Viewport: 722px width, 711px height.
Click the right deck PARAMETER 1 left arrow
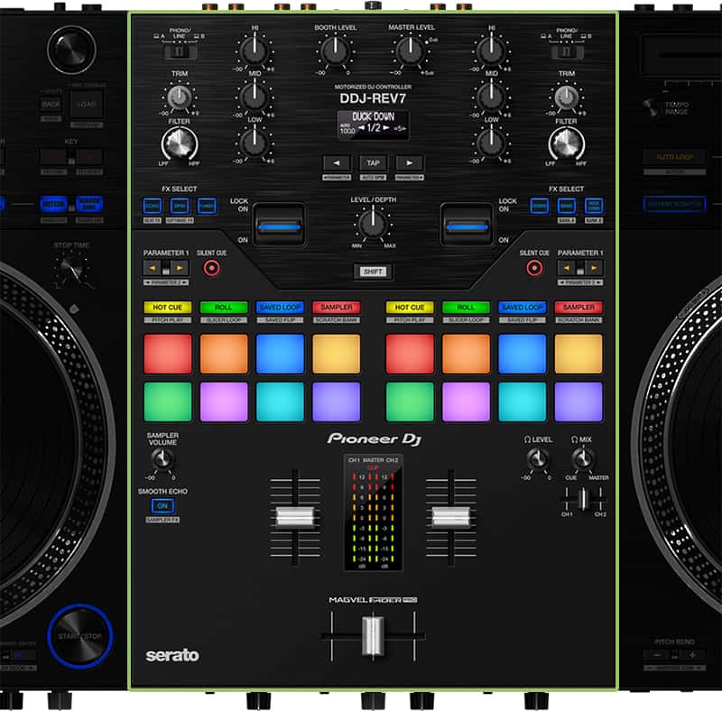tap(567, 268)
